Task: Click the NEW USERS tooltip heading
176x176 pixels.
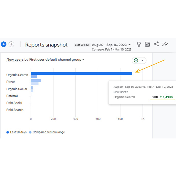Action: (x=121, y=92)
